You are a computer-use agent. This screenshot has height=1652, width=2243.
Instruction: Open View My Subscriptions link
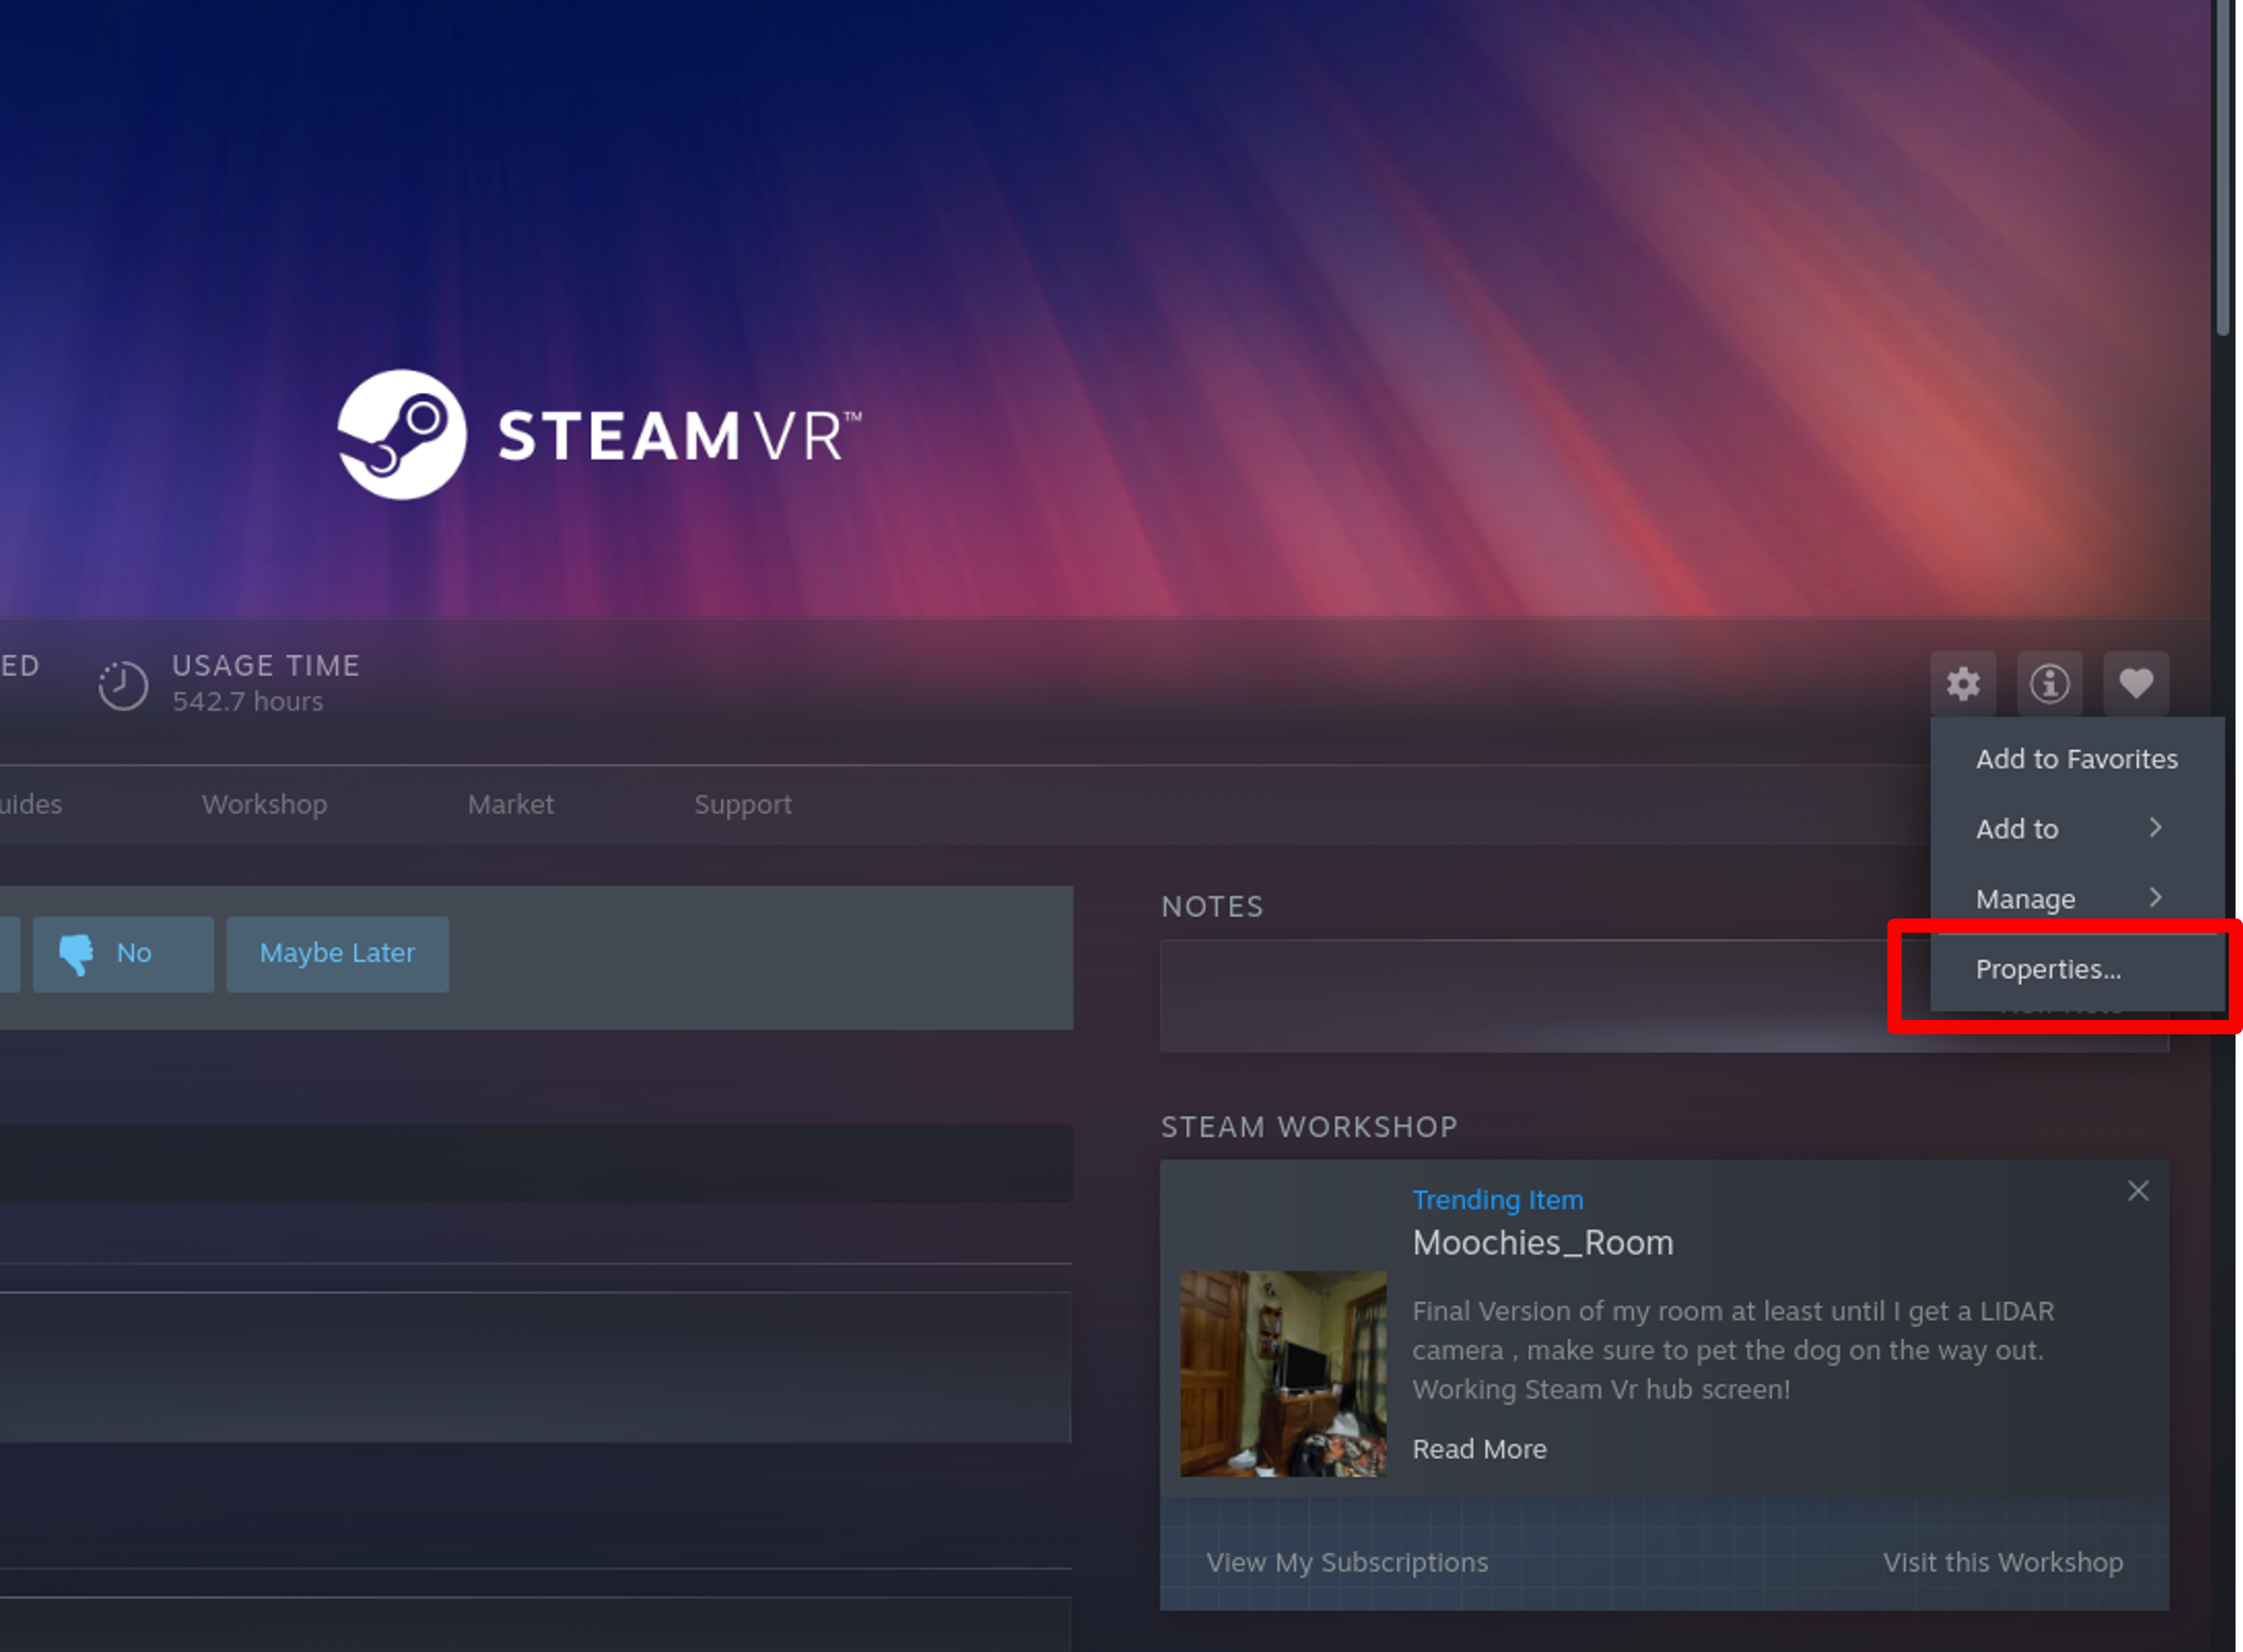1346,1562
